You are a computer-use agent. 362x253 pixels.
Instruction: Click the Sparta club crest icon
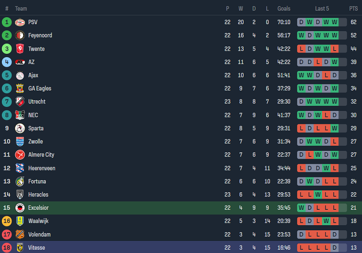(x=19, y=128)
